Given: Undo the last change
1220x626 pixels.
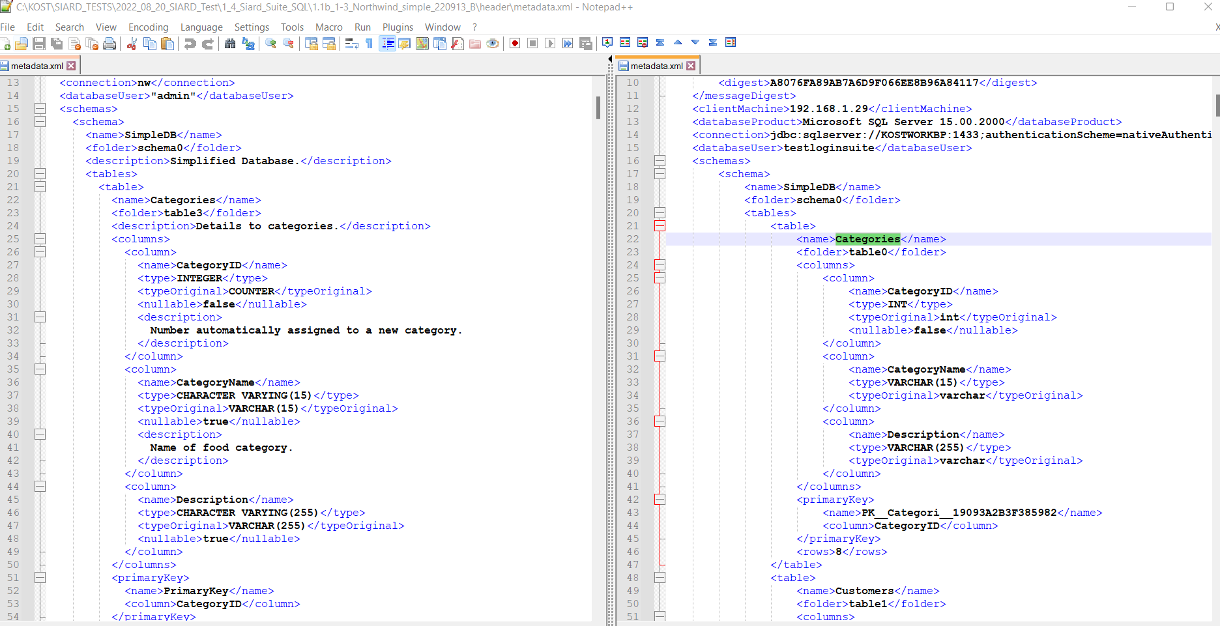Looking at the screenshot, I should [188, 43].
